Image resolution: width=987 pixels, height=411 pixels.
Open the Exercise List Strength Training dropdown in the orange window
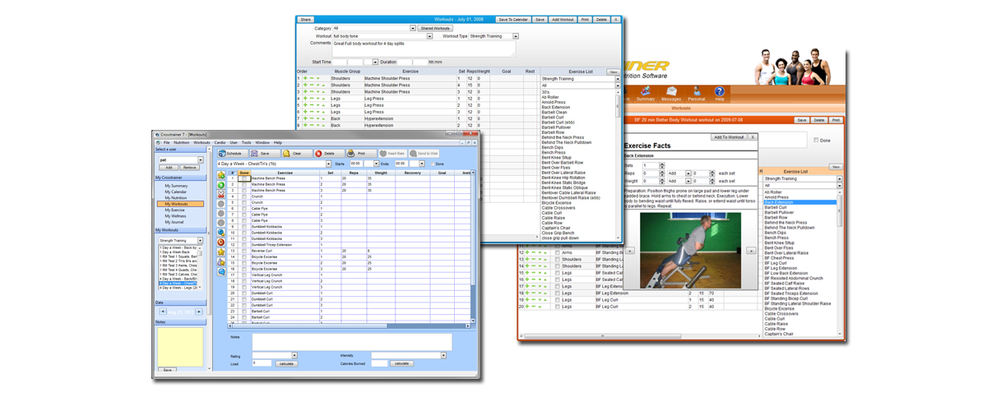click(x=839, y=178)
